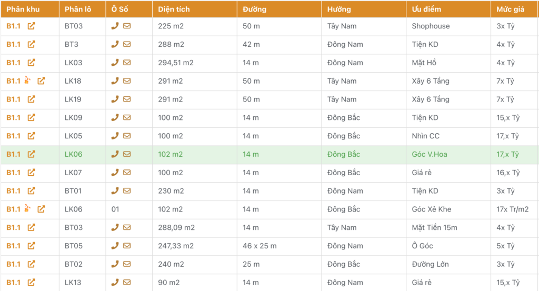Image resolution: width=539 pixels, height=291 pixels.
Task: Open the external link icon for LK18
Action: point(41,81)
